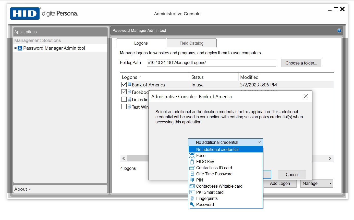Click the Cancel button in dialog
The height and width of the screenshot is (220, 354).
click(292, 175)
